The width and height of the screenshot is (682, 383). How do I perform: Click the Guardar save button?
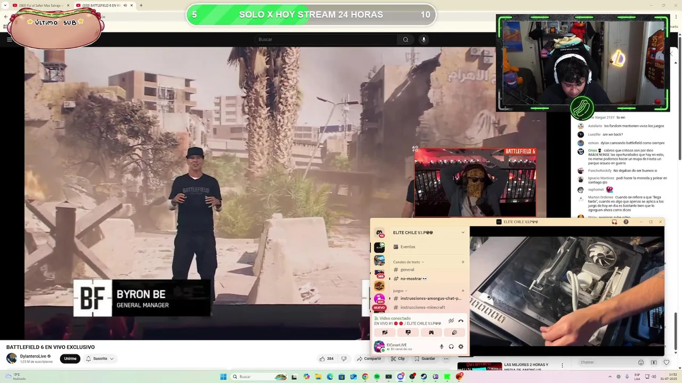tap(425, 359)
